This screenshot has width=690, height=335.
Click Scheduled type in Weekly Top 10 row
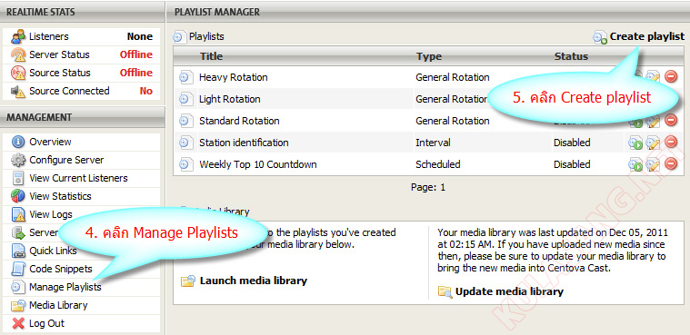click(x=438, y=164)
